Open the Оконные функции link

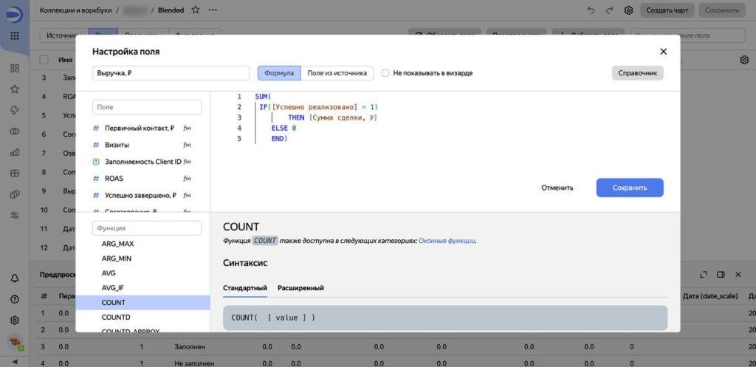pos(447,241)
